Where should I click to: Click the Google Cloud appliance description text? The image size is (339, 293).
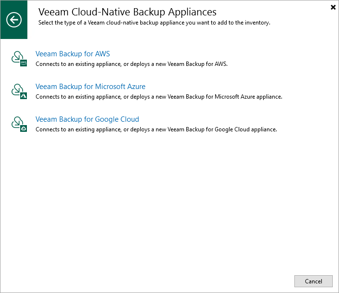156,129
